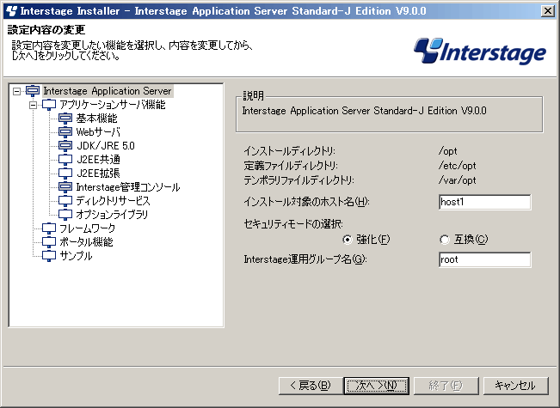
Task: Select the Webサーバ tree label
Action: pyautogui.click(x=98, y=132)
